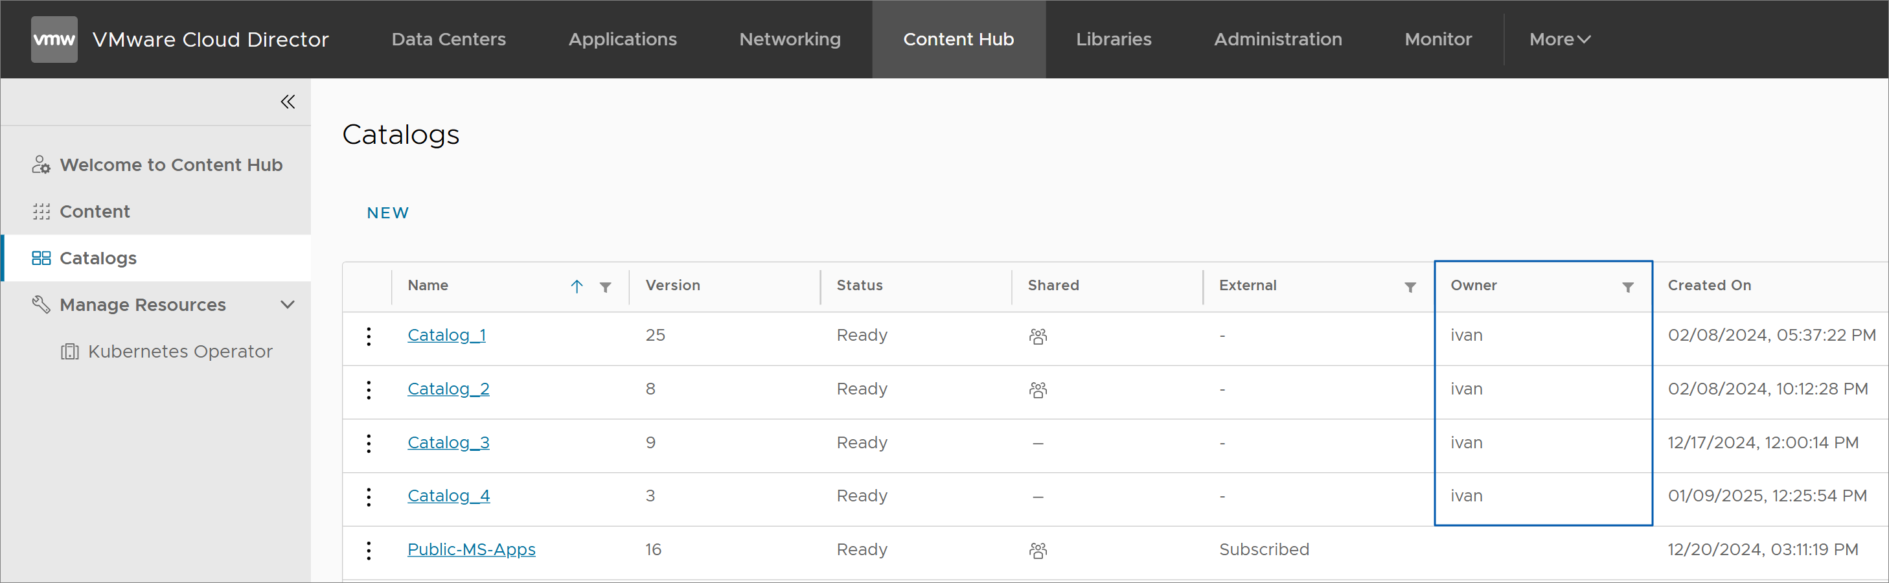Click the version value 25

(655, 335)
